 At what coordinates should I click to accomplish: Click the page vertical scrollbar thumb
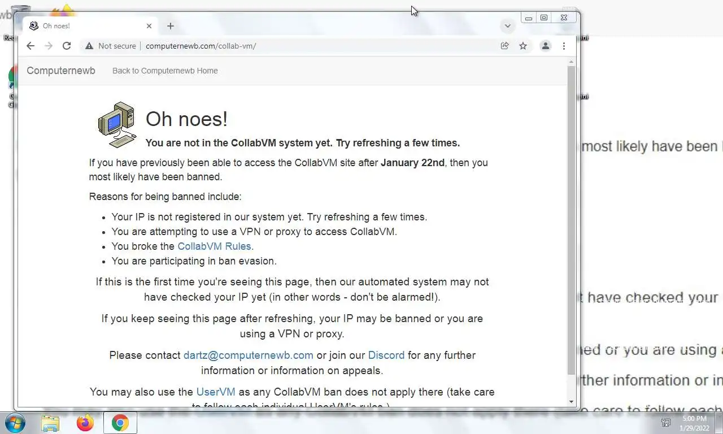tap(571, 219)
